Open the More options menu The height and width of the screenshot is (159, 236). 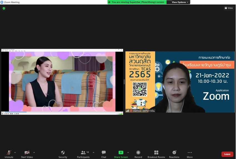[190, 154]
